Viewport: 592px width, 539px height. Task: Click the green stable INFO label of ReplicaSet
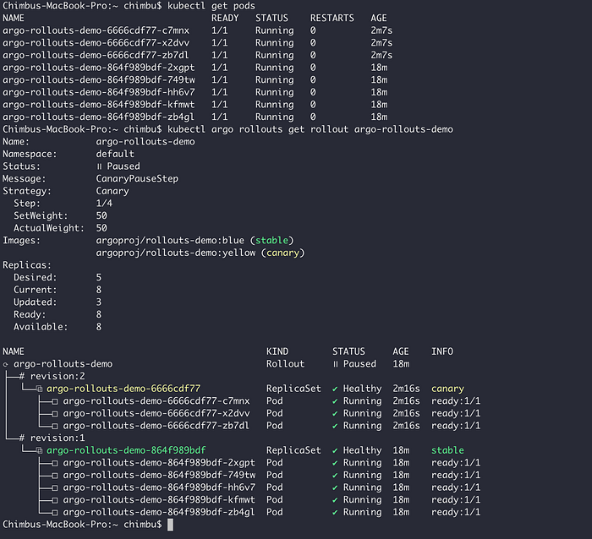tap(447, 450)
